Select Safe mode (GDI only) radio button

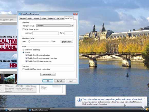click(23, 50)
